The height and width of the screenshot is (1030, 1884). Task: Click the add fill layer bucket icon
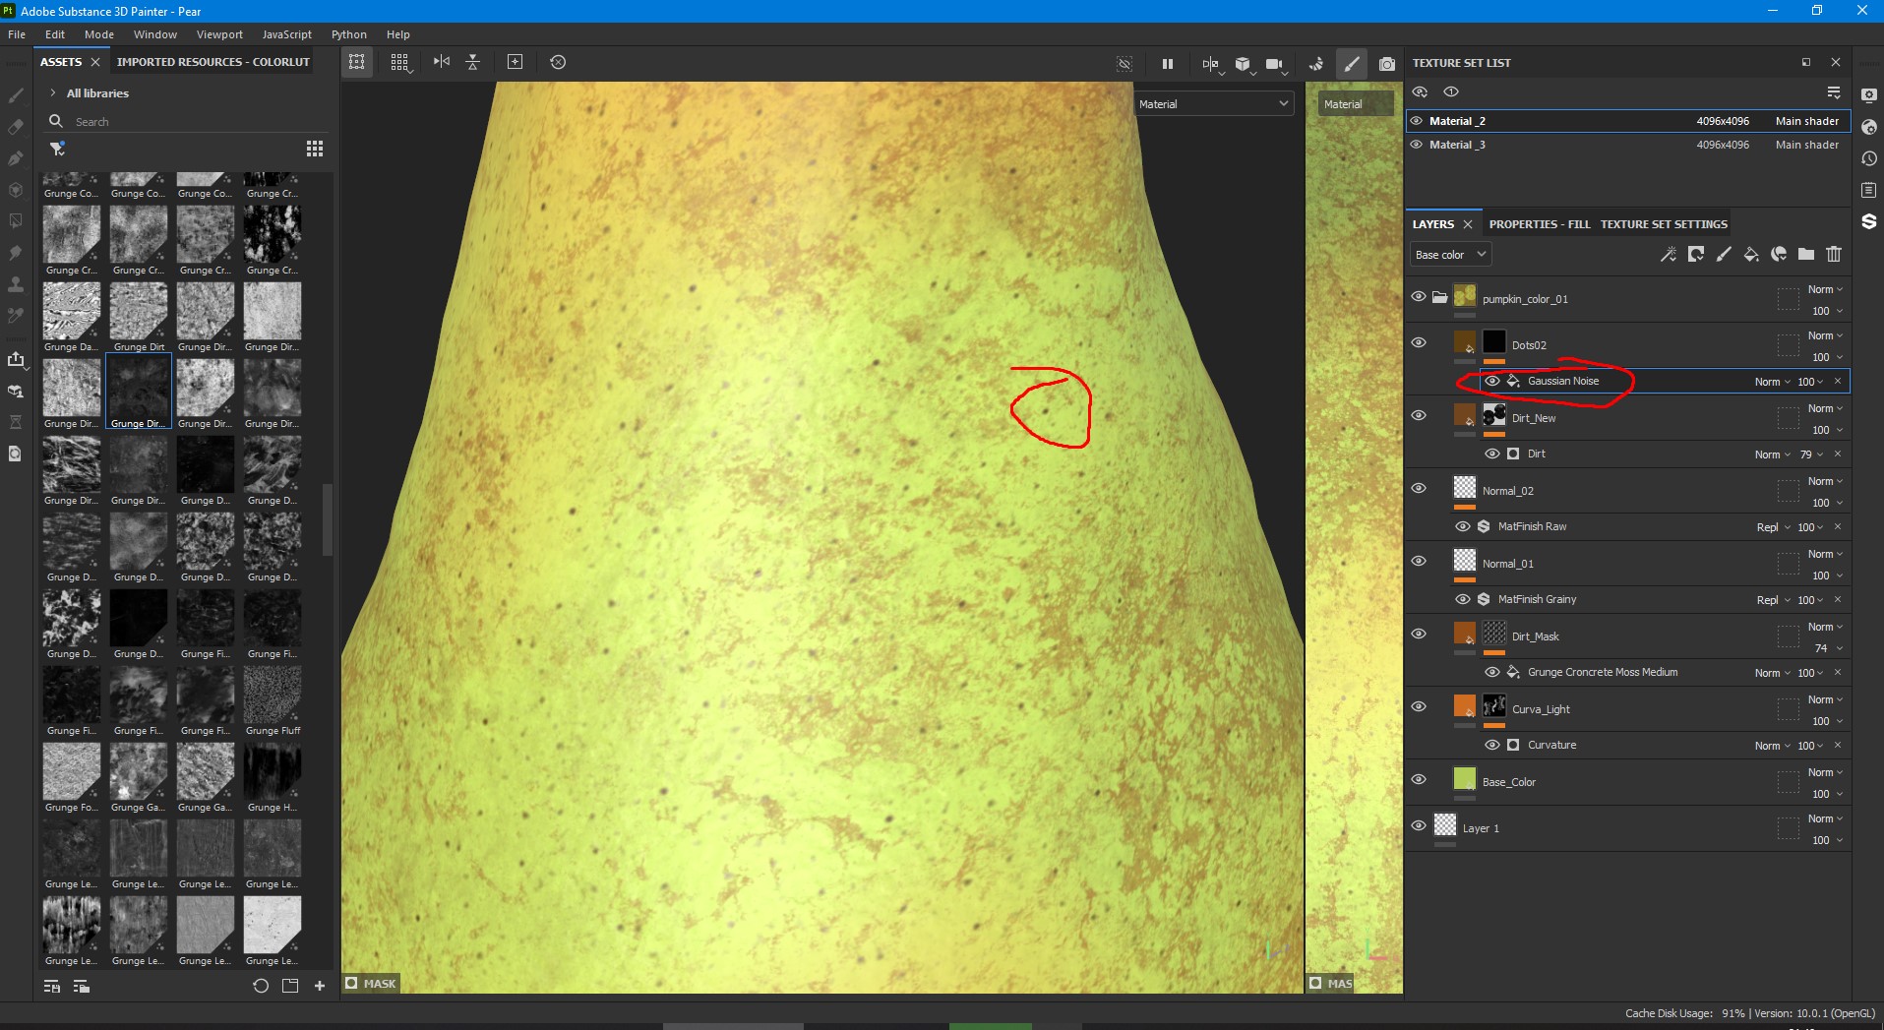pyautogui.click(x=1751, y=254)
